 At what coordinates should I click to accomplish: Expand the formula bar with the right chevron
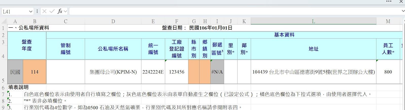click(403, 11)
